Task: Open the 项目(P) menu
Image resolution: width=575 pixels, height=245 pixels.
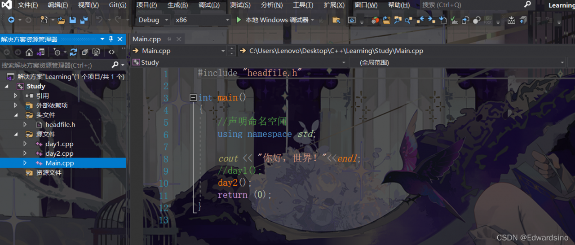Action: click(147, 5)
